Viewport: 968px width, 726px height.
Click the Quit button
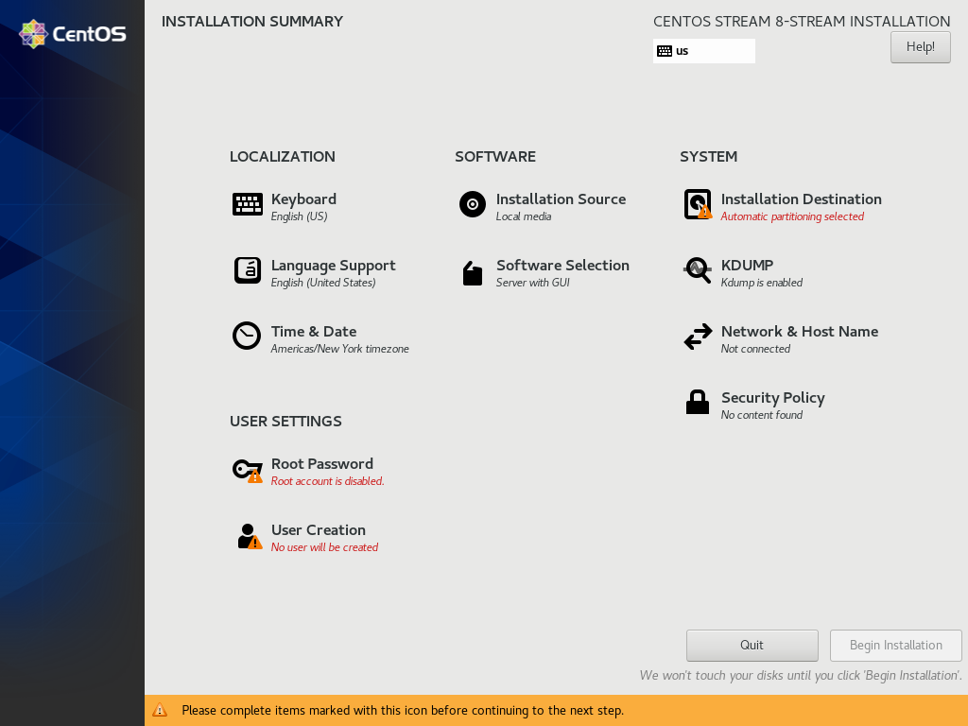(752, 645)
